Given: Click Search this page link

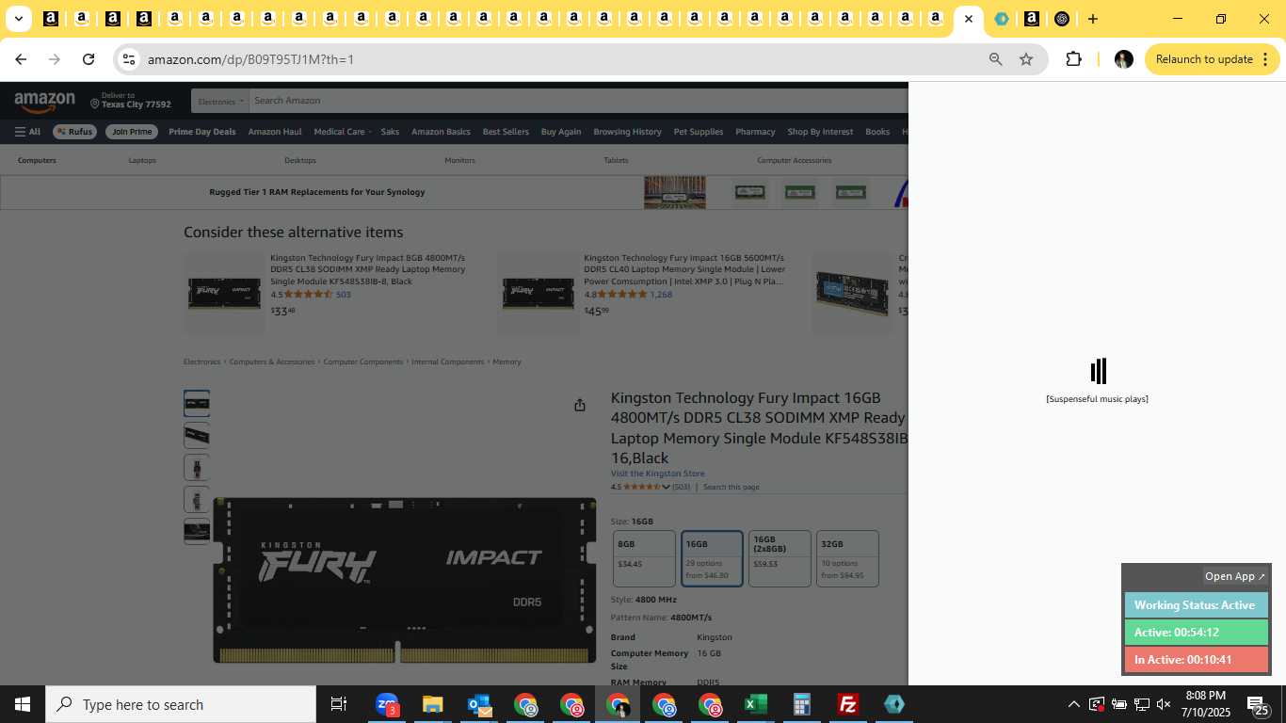Looking at the screenshot, I should 731,487.
